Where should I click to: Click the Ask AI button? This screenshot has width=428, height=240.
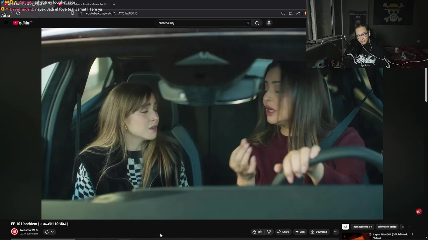[300, 232]
